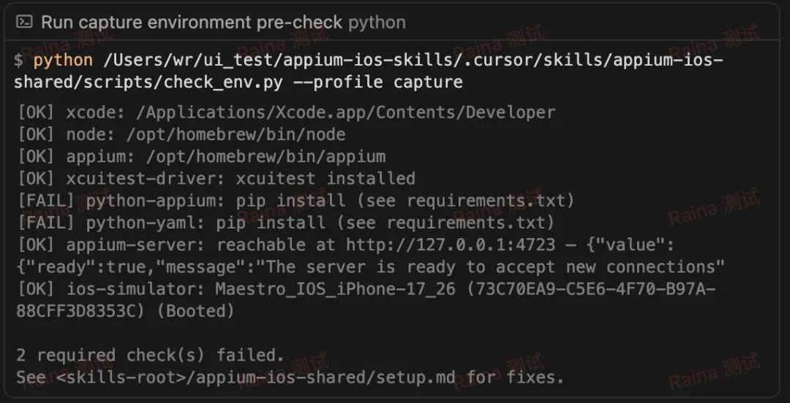Click the dollar sign shell prompt
Viewport: 790px width, 403px height.
click(x=18, y=61)
